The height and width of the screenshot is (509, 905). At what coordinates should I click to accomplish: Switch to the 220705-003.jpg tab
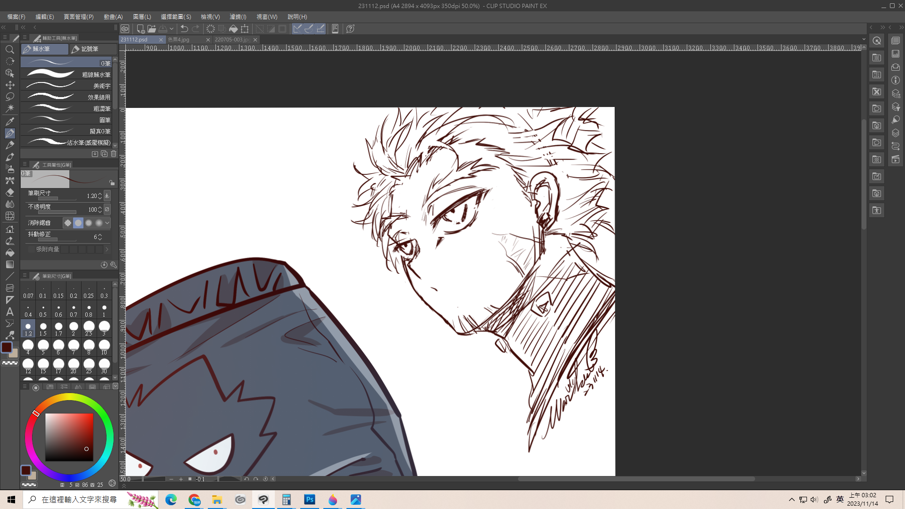pos(236,40)
